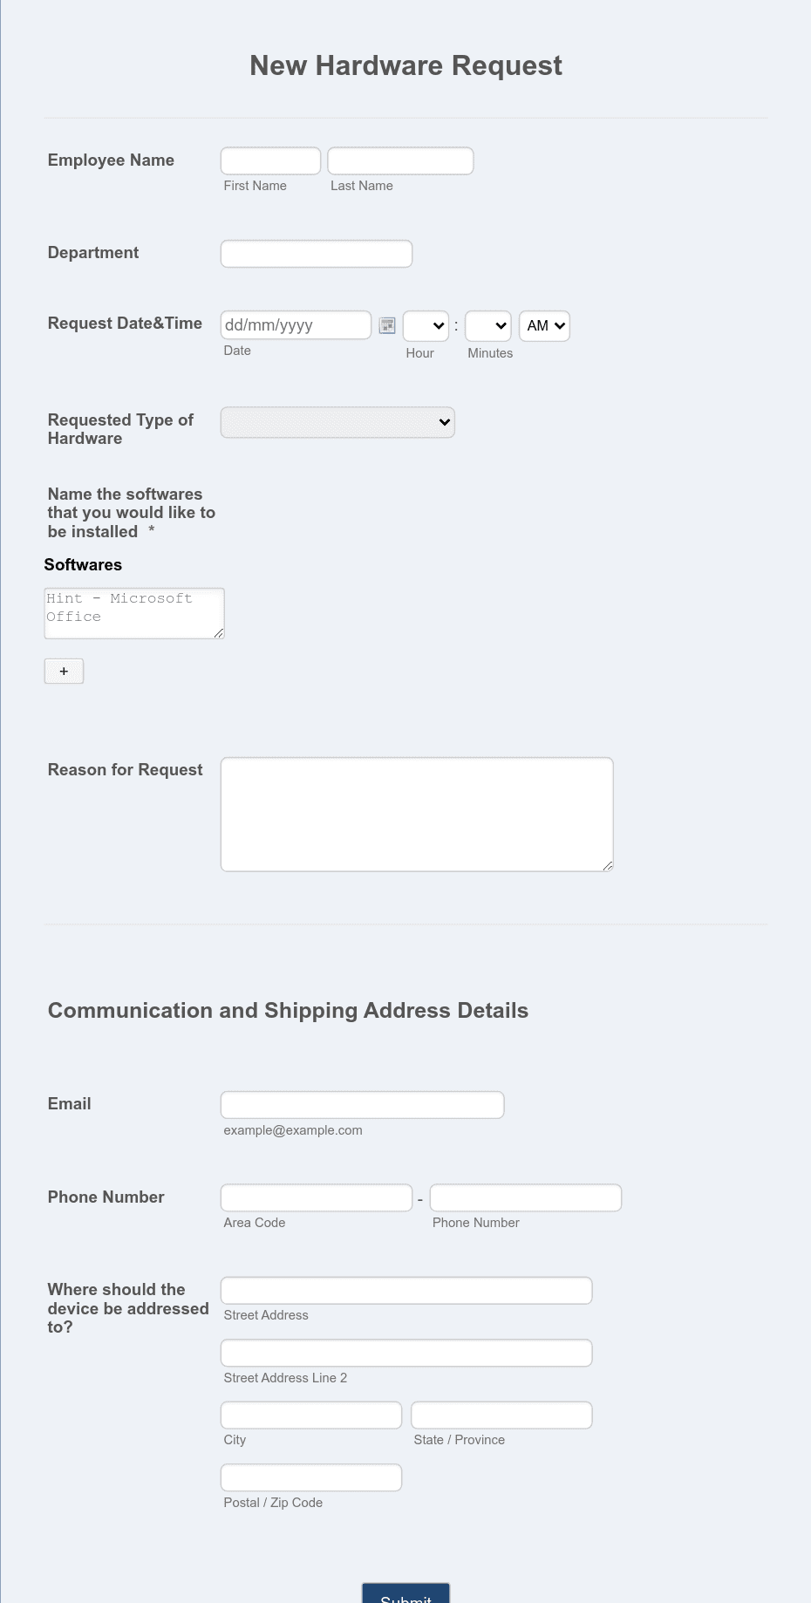Image resolution: width=811 pixels, height=1603 pixels.
Task: Click the Area Code field
Action: (316, 1197)
